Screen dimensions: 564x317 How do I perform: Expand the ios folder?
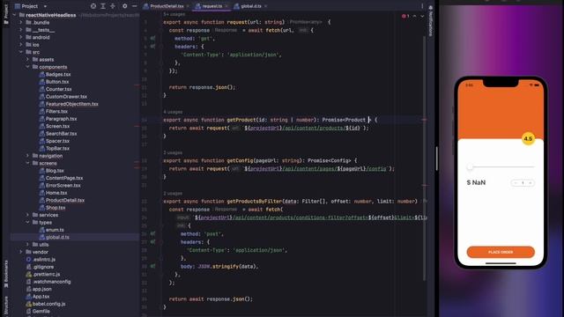tap(21, 45)
